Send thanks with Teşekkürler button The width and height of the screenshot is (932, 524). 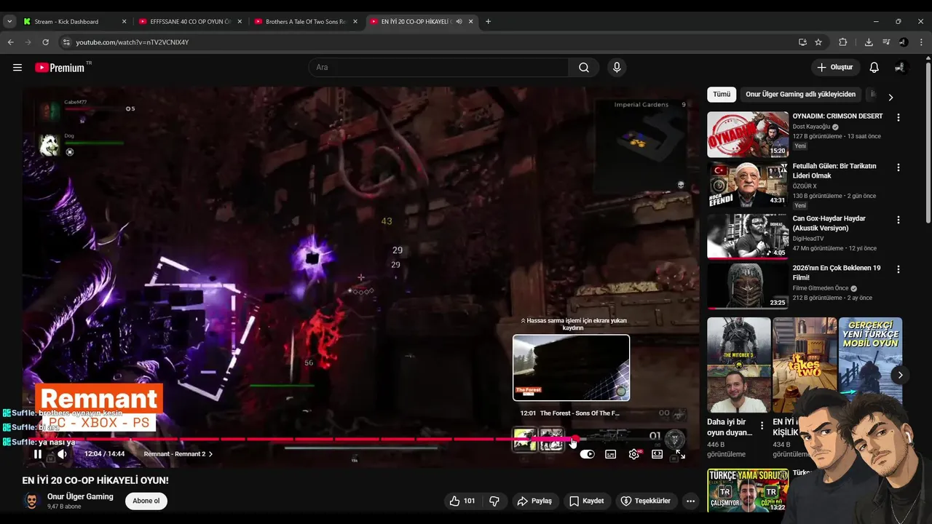(x=645, y=501)
